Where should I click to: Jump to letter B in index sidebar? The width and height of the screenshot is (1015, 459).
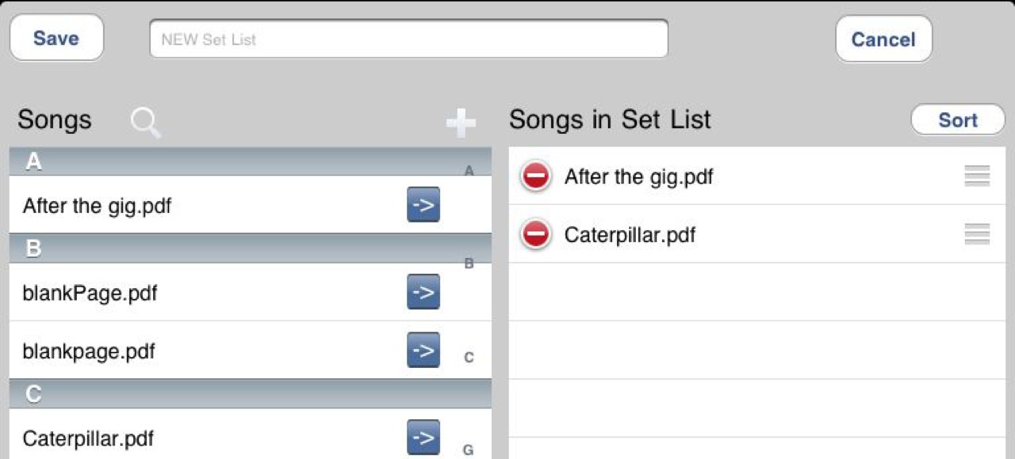tap(469, 264)
